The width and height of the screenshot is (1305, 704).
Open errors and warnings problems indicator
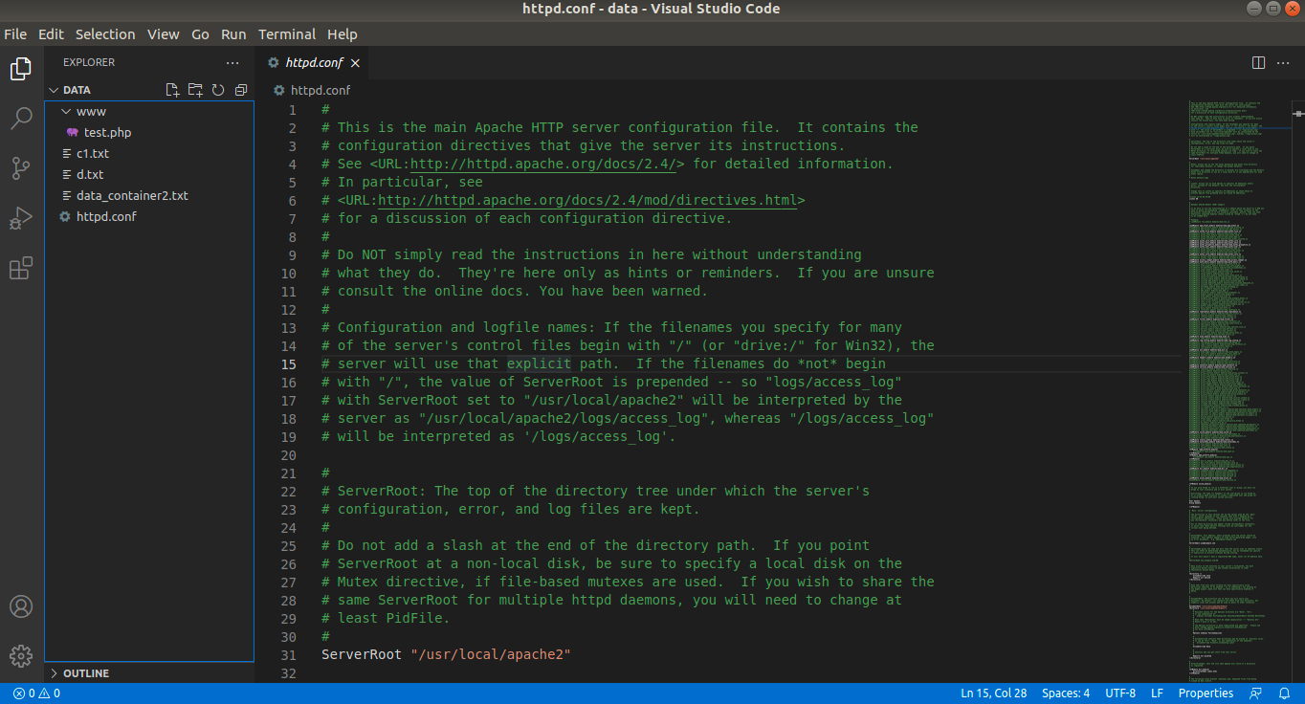point(36,693)
